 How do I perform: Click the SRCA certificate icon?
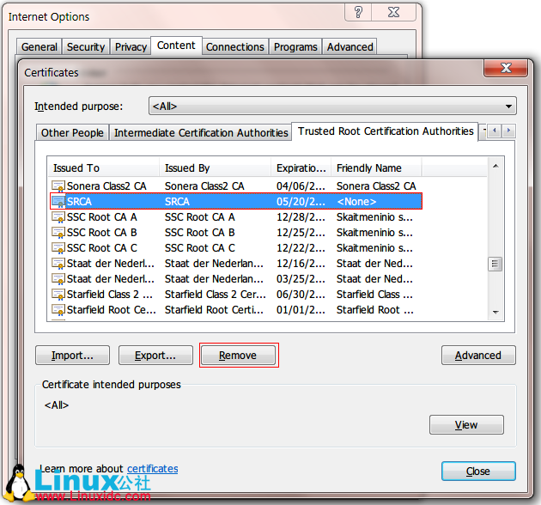58,202
